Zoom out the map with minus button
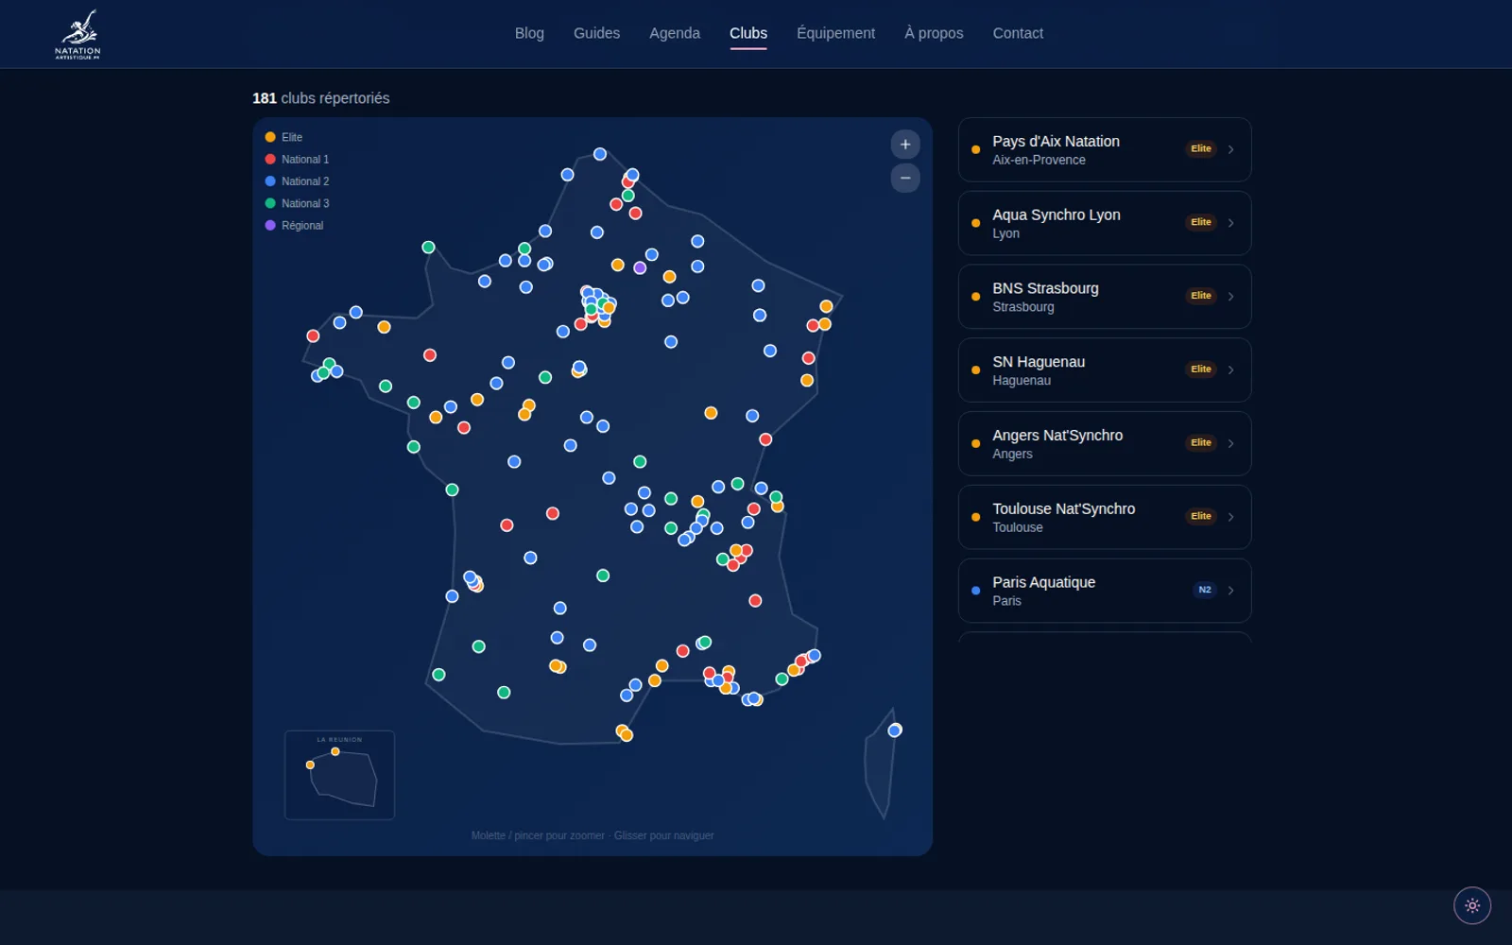Viewport: 1512px width, 945px height. pos(905,178)
